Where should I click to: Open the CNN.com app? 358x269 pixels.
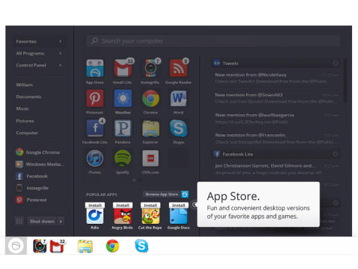pos(150,158)
